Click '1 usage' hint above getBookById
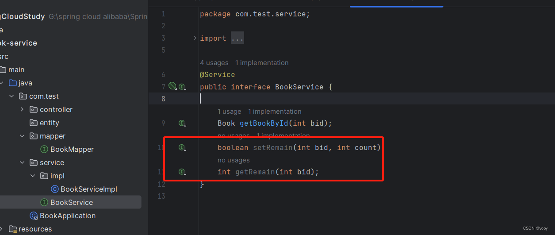Screen dimensions: 555x235 point(230,112)
